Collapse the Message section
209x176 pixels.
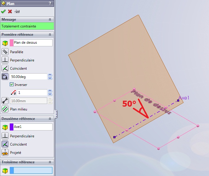point(50,19)
